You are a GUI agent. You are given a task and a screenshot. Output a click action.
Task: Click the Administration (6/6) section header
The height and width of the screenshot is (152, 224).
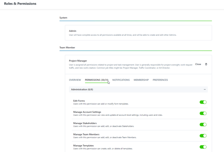pos(138,89)
